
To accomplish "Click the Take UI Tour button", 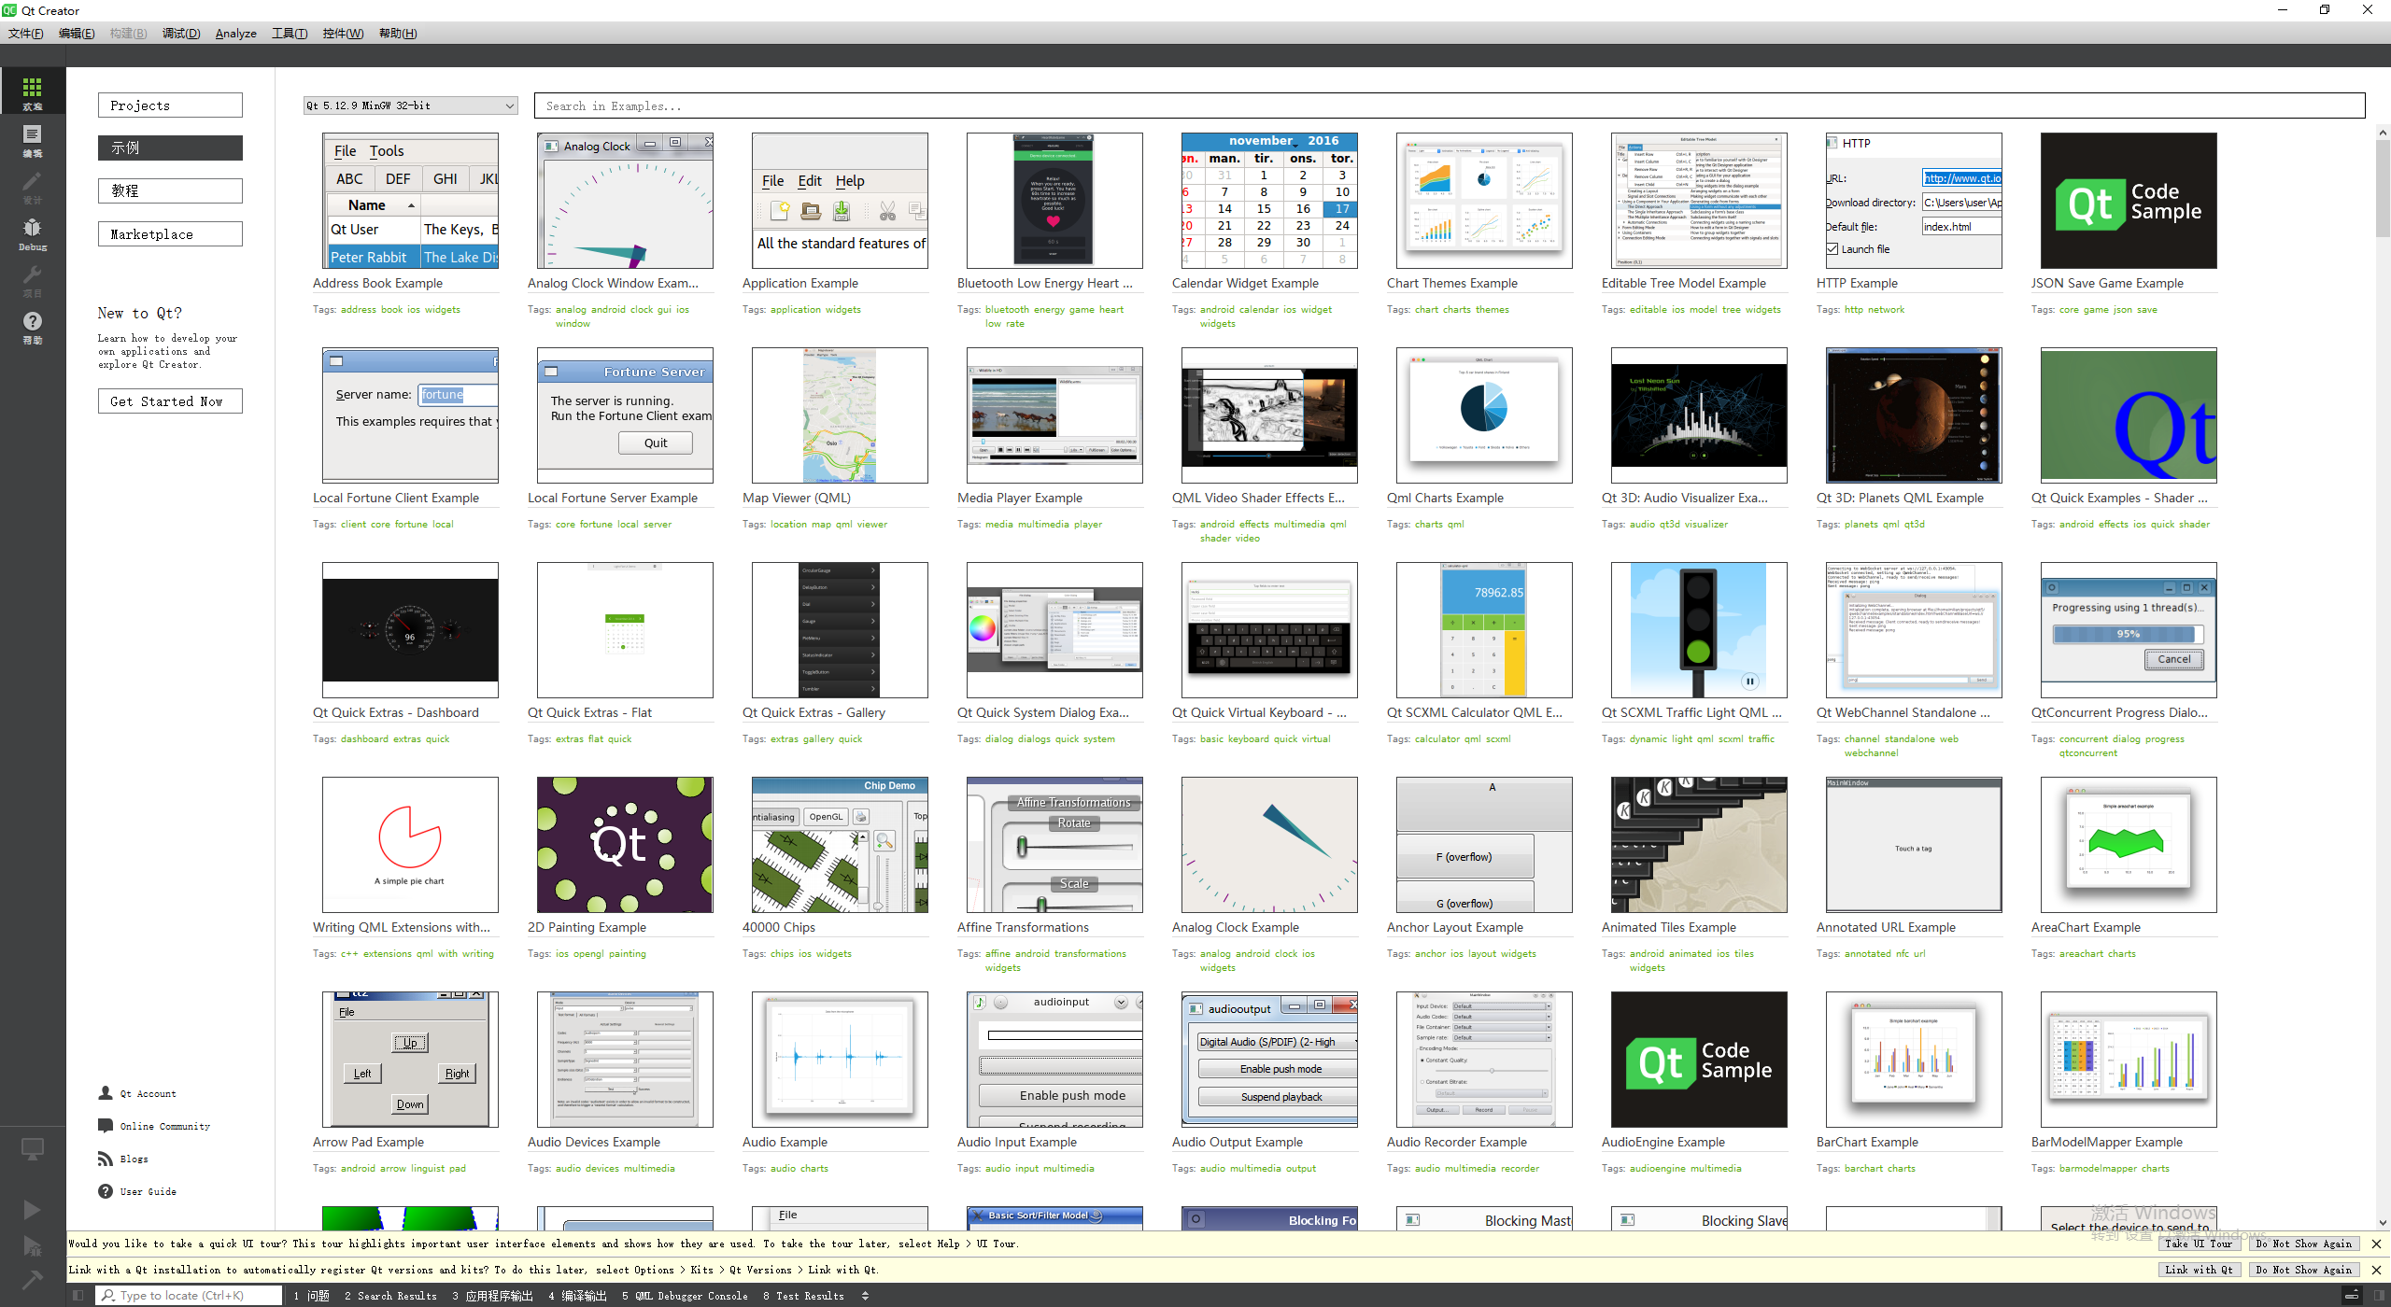I will (2198, 1244).
